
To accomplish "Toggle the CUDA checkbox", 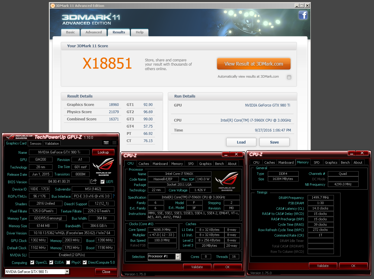I will (x=51, y=262).
